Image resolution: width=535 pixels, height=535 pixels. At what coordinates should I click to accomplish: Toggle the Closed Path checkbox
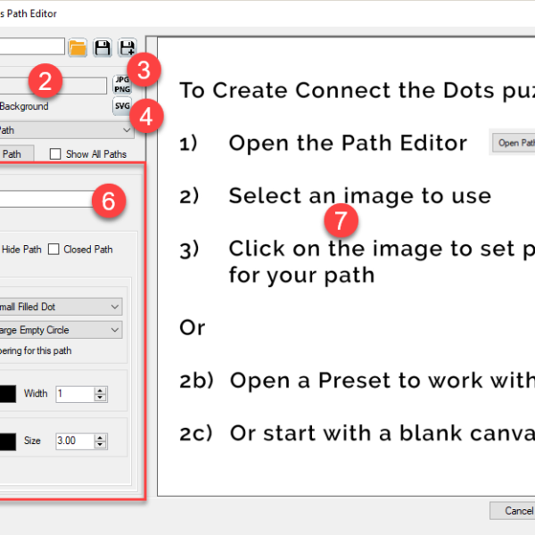pos(53,250)
